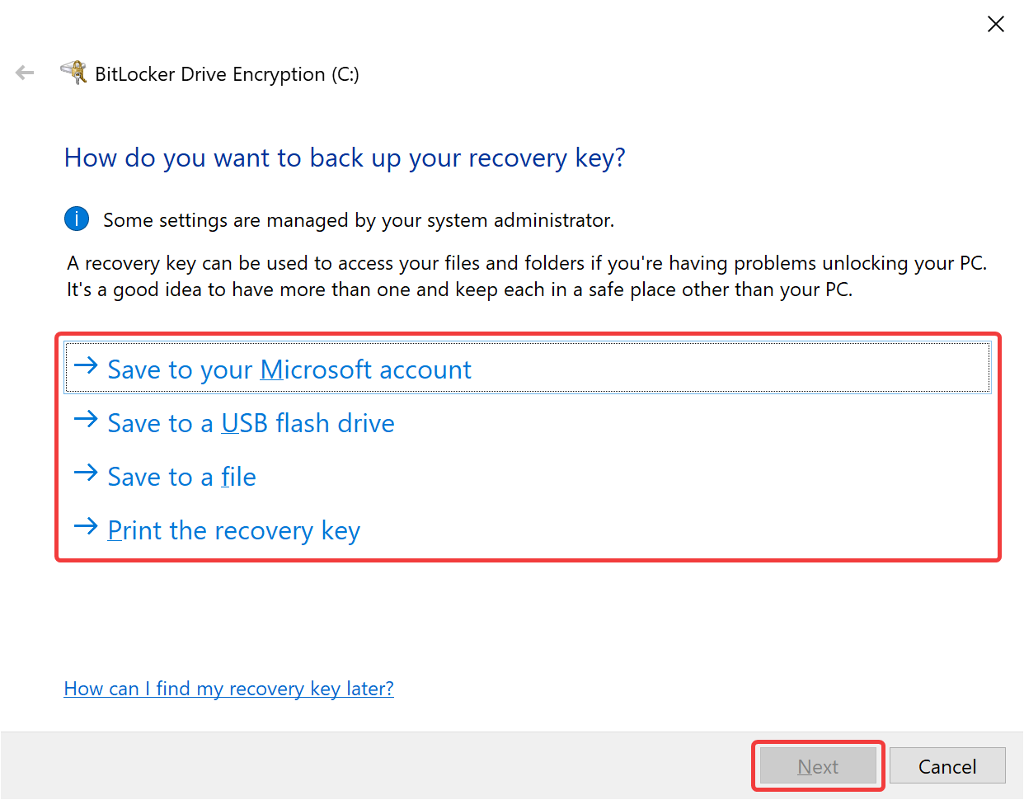Screen dimensions: 1024x800
Task: Click the Next button
Action: point(818,766)
